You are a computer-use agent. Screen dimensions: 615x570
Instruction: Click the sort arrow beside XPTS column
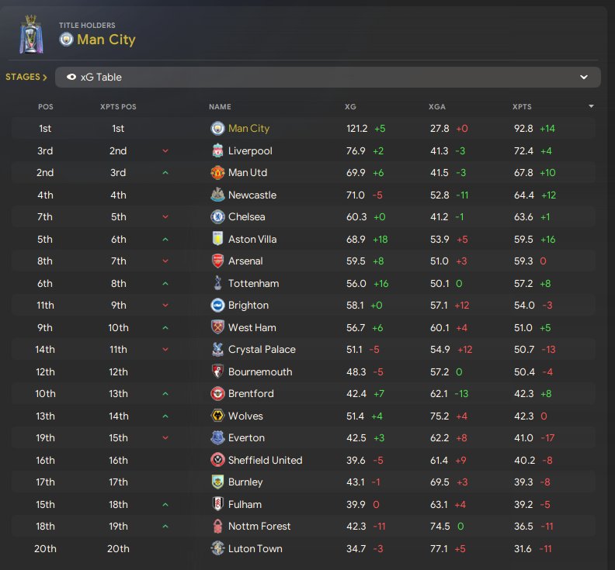(592, 106)
